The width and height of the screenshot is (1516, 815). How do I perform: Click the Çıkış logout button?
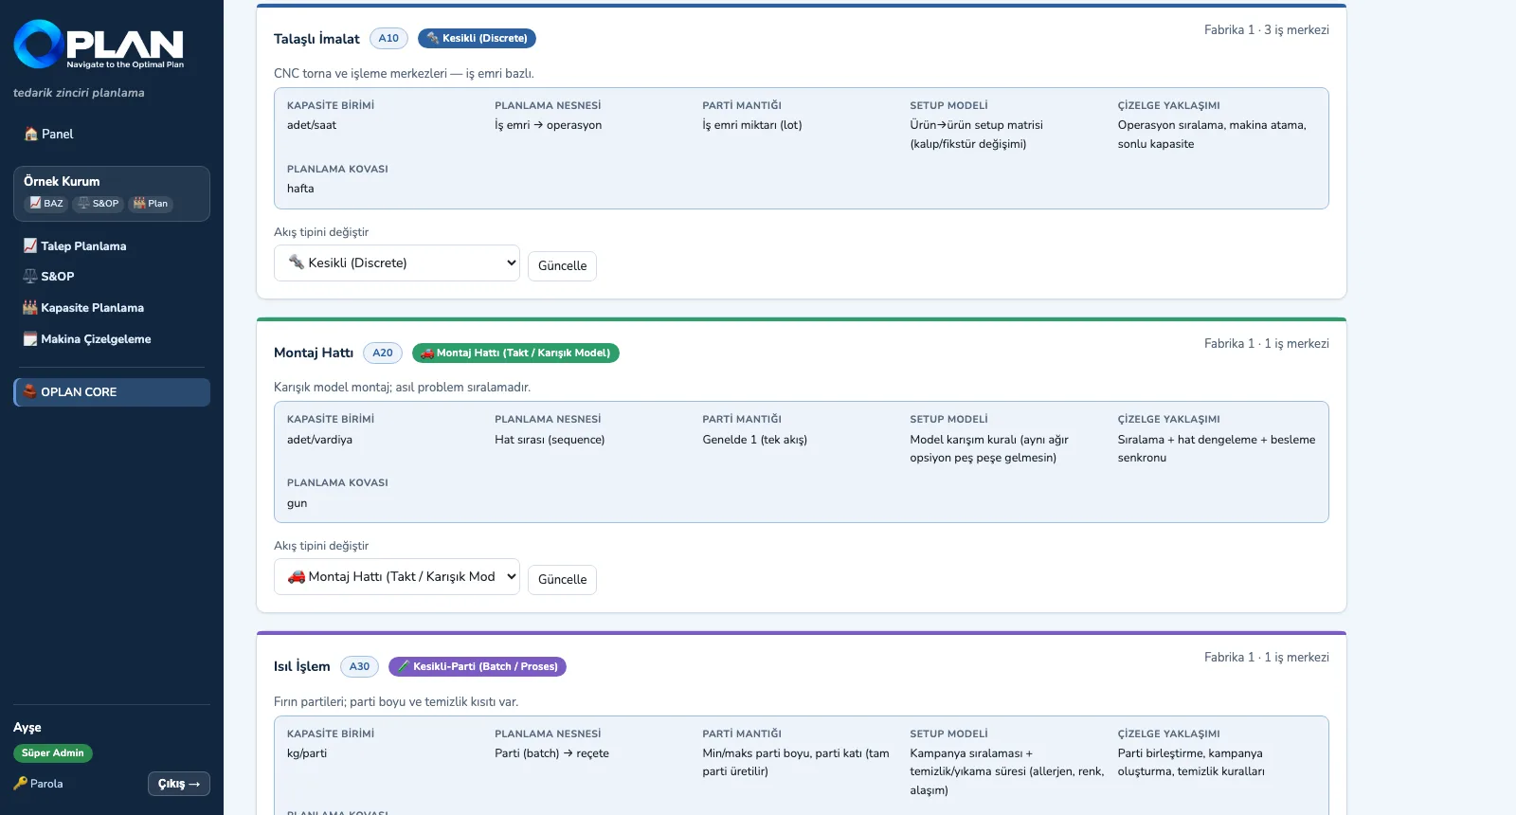pos(179,784)
